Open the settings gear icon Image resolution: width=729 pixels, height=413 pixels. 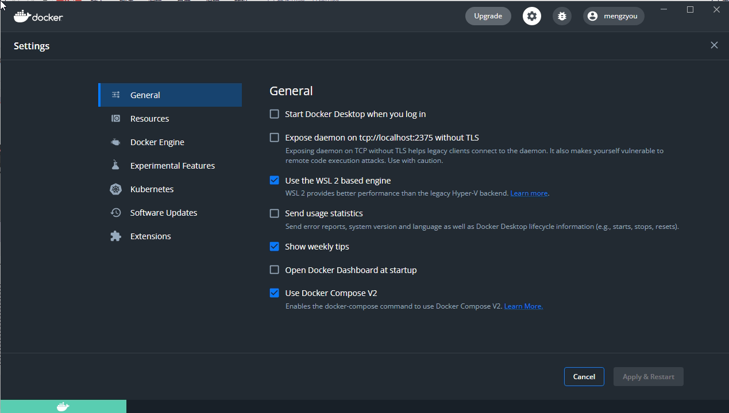click(x=531, y=16)
